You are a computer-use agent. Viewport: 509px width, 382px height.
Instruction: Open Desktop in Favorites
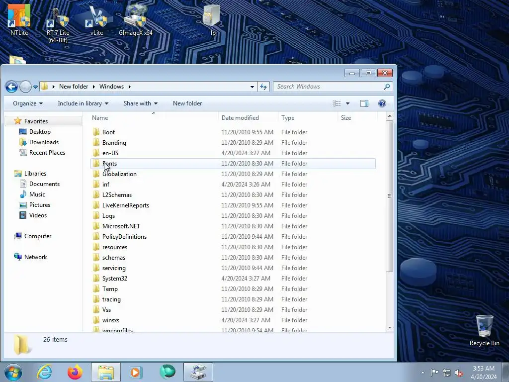pyautogui.click(x=40, y=131)
